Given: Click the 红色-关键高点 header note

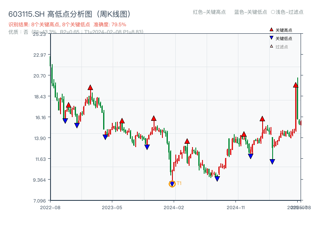Looking at the screenshot, I should click(209, 12).
